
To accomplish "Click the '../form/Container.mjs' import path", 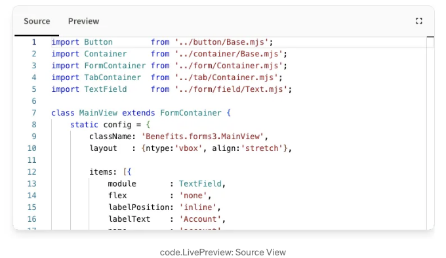I will click(229, 66).
